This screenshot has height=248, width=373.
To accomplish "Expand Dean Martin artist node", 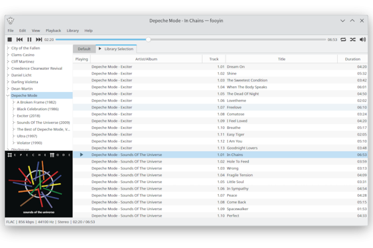I will pos(8,88).
